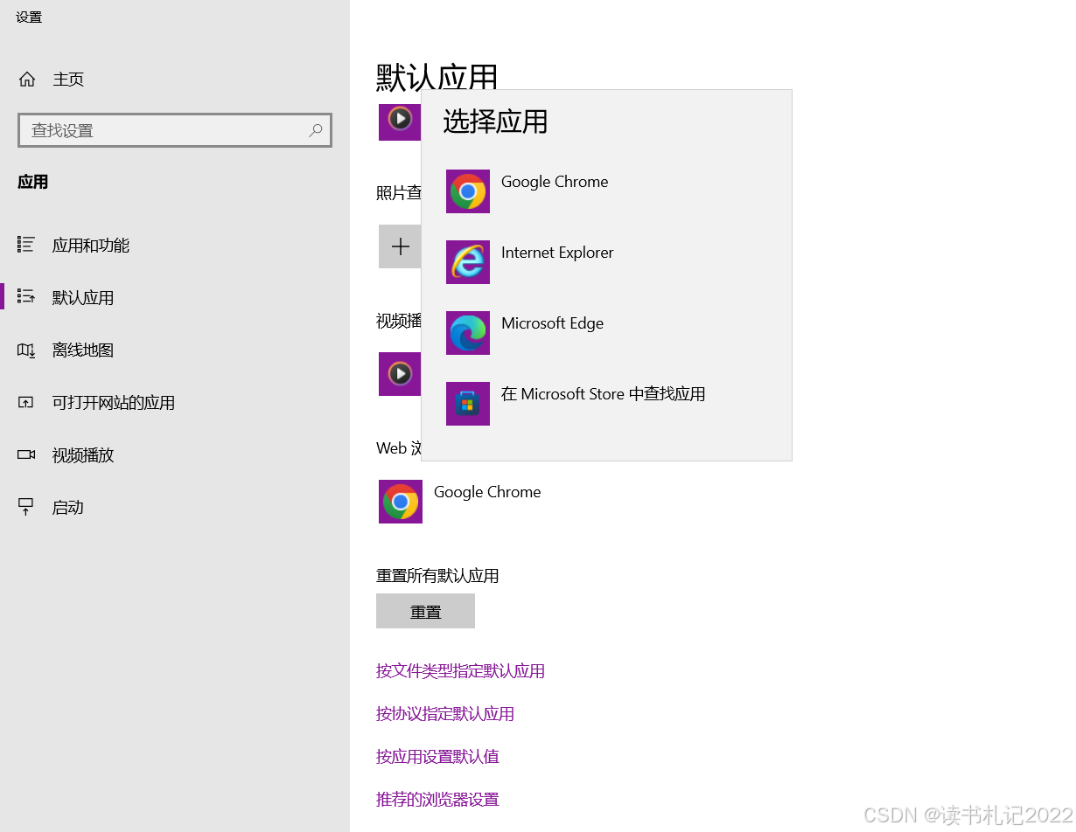Click the 应用和功能 list icon
1076x832 pixels.
(x=26, y=245)
